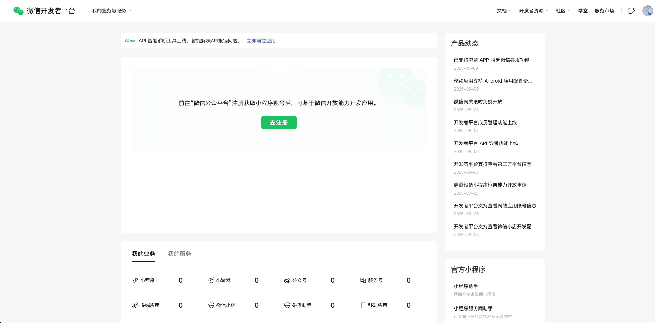The image size is (655, 323).
Task: Open the 学堂 menu item
Action: point(583,11)
